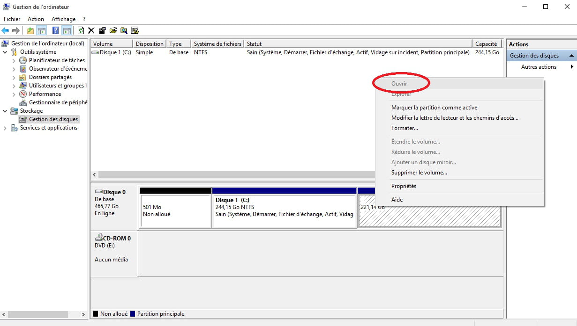Choose Supprimer le volume...

click(419, 173)
